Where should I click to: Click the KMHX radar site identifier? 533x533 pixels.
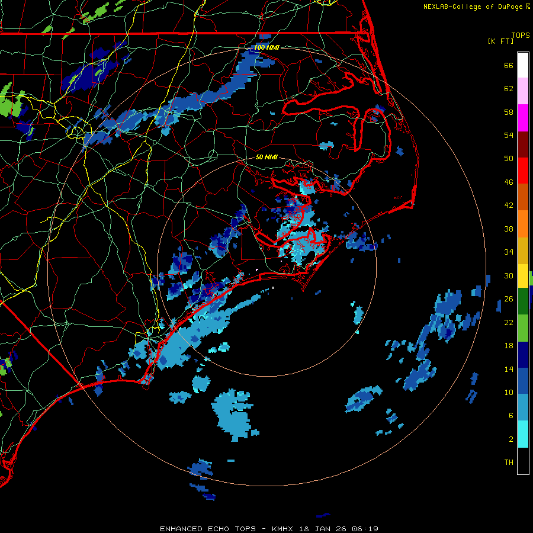pos(282,529)
